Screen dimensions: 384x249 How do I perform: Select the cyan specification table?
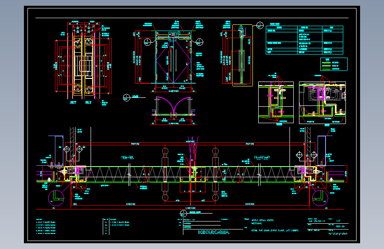point(304,40)
